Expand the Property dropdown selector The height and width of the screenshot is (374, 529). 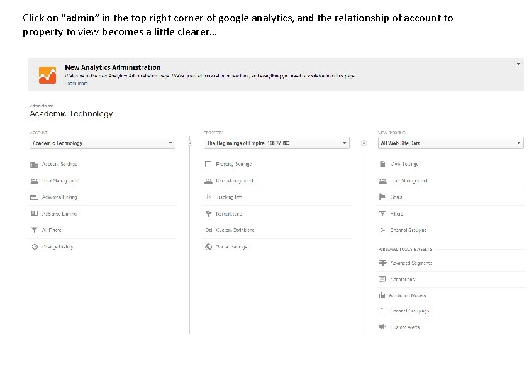[276, 143]
